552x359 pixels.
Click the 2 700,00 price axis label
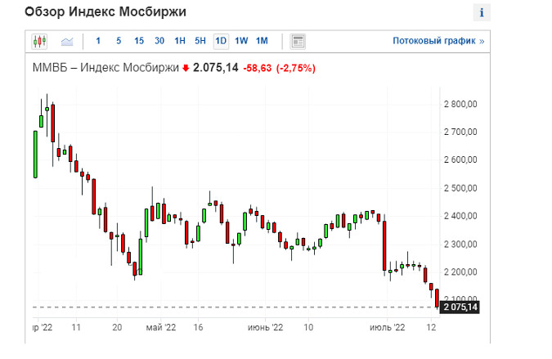pyautogui.click(x=460, y=132)
